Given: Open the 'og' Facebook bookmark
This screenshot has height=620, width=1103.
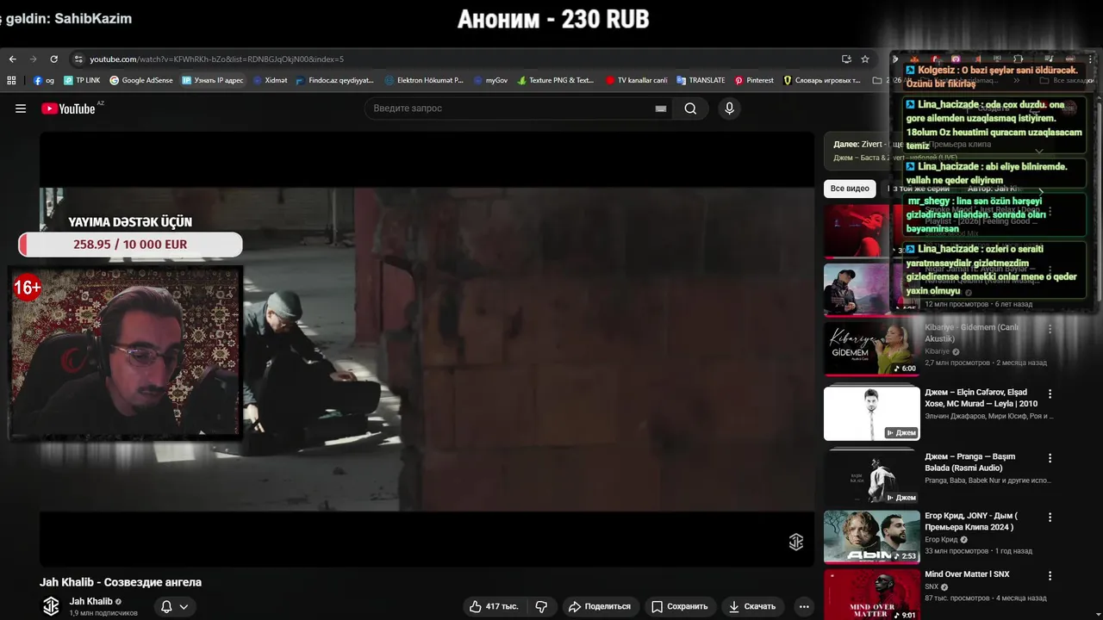Looking at the screenshot, I should click(44, 80).
